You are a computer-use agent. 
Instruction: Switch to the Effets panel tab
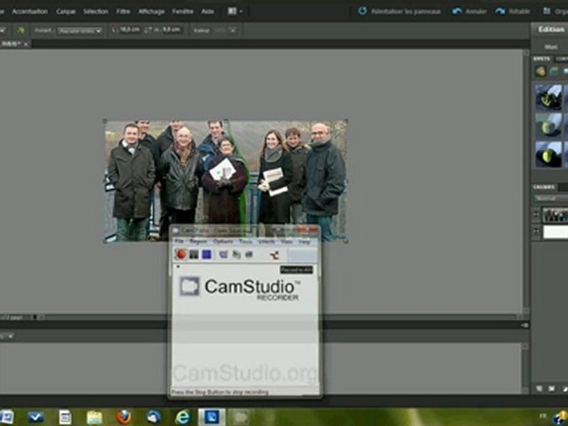click(542, 59)
